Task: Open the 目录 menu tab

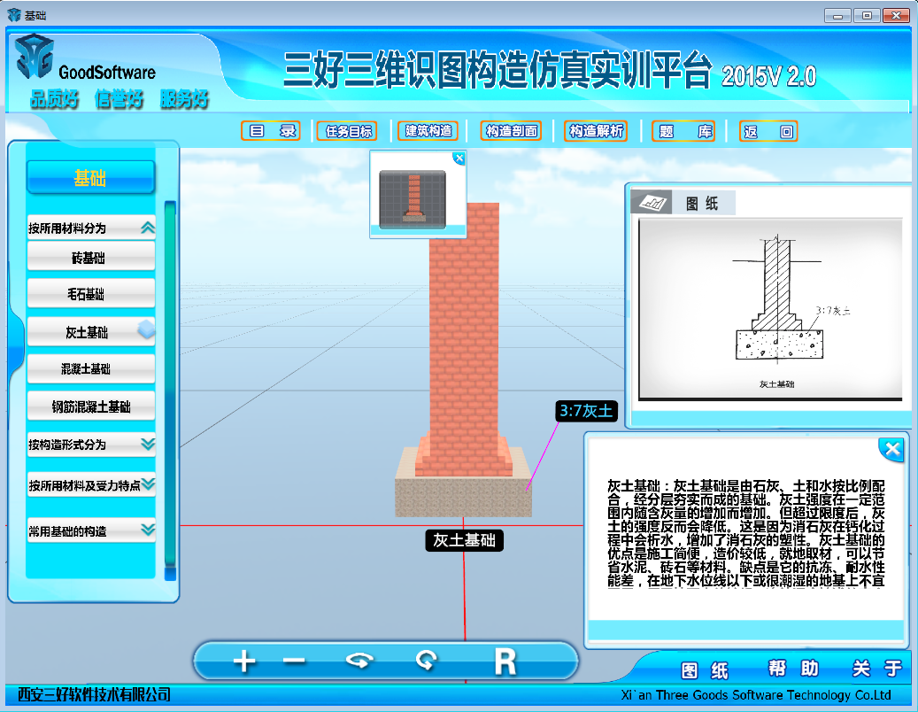Action: point(271,131)
